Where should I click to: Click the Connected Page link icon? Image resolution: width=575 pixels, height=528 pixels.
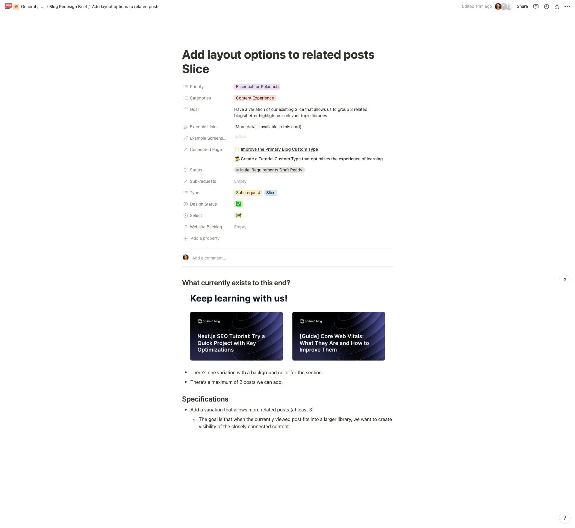pos(185,149)
